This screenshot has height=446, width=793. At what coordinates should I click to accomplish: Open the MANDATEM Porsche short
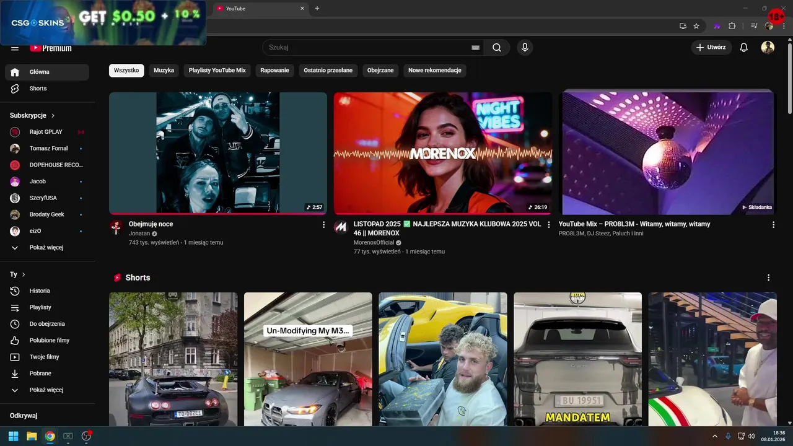point(578,359)
